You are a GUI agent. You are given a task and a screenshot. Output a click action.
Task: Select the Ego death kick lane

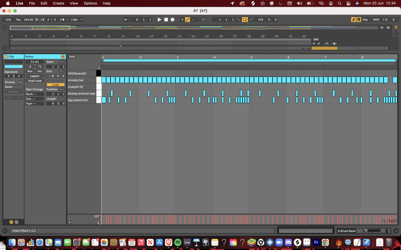pos(82,100)
